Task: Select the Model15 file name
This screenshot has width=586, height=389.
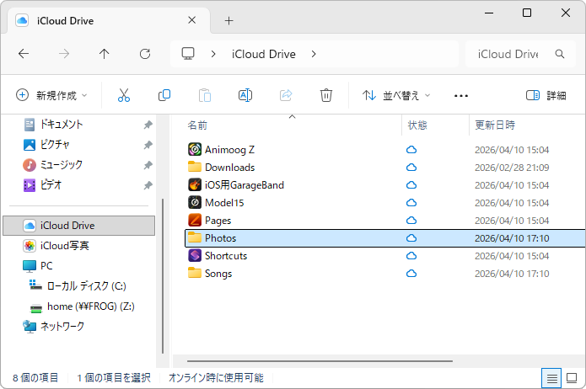Action: pos(224,203)
